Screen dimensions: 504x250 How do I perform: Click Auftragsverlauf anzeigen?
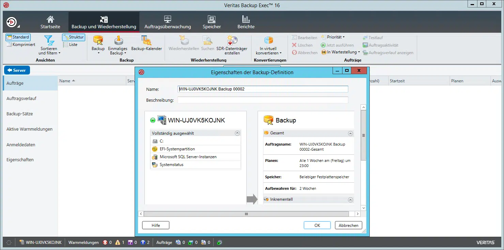pos(388,53)
